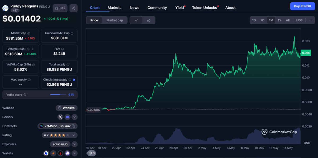318x158 pixels.
Task: Switch to candlestick chart view icon
Action: point(149,20)
